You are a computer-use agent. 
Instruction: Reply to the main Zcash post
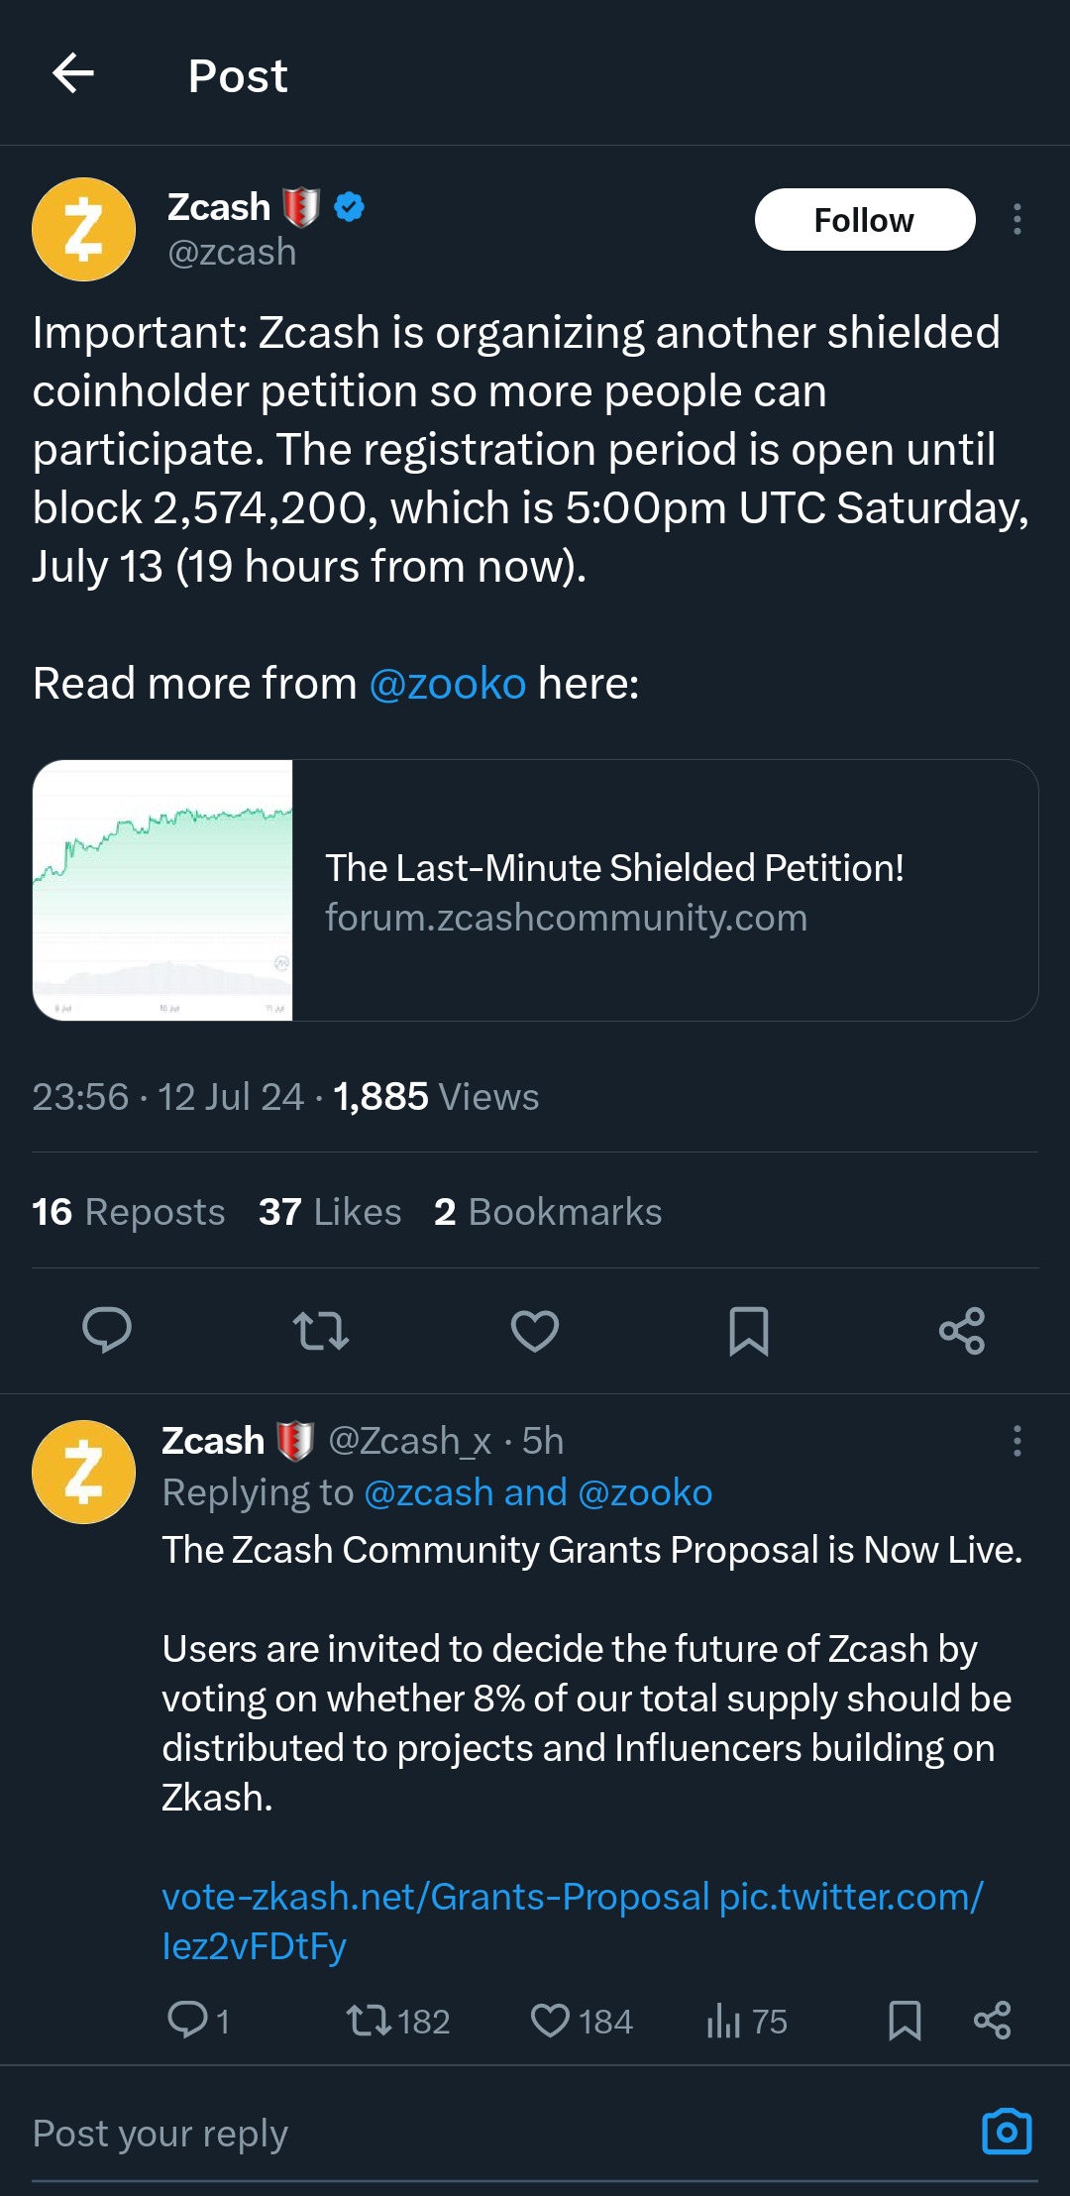point(107,1330)
